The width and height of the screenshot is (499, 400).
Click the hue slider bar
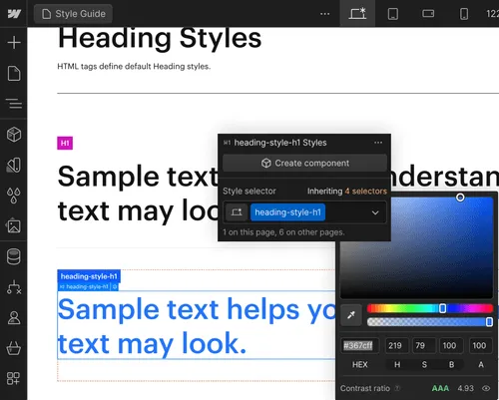coord(430,308)
